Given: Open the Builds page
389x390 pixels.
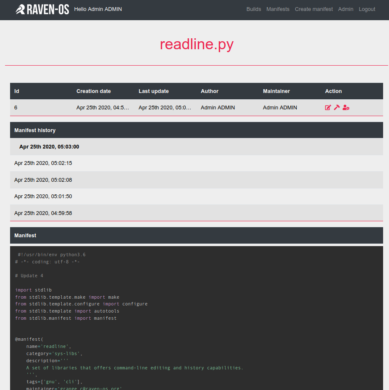Looking at the screenshot, I should [x=254, y=9].
